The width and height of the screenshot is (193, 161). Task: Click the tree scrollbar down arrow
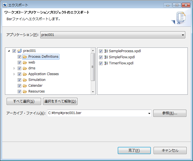93,92
